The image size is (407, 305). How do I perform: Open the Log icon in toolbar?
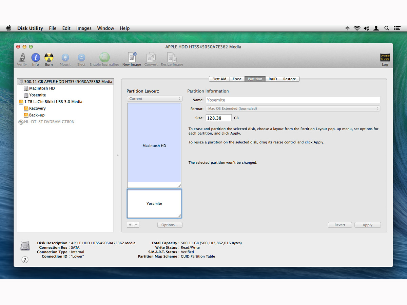(385, 57)
